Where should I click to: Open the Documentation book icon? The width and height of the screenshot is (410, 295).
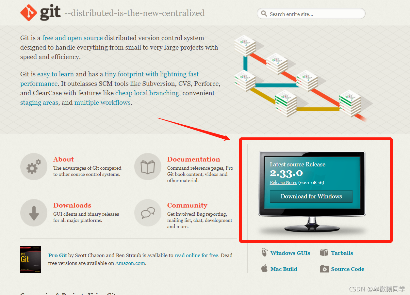point(148,167)
